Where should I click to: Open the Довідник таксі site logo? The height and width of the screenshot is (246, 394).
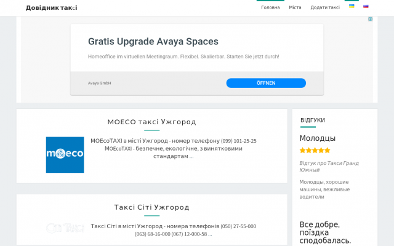[x=51, y=8]
